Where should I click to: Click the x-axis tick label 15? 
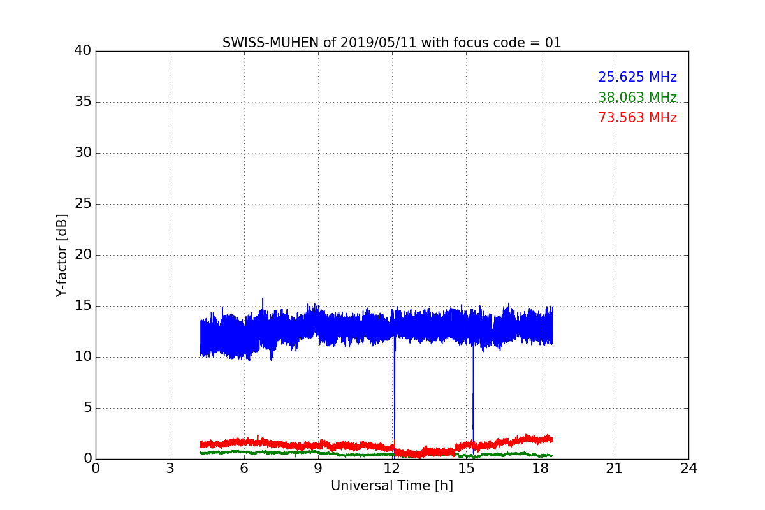(466, 469)
